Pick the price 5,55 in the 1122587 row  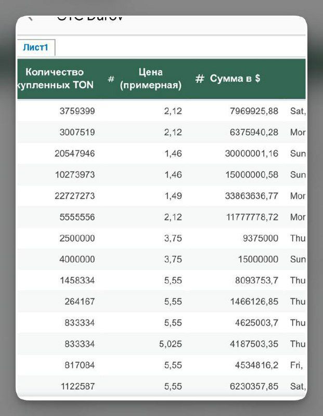173,386
